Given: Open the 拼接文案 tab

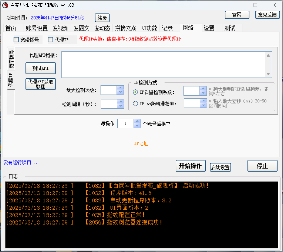Looking at the screenshot, I should (x=126, y=28).
